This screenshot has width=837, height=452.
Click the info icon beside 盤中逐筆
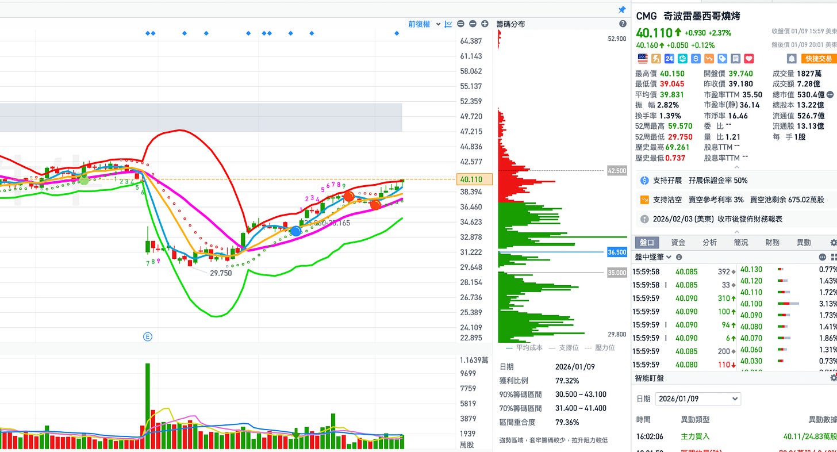(x=679, y=257)
